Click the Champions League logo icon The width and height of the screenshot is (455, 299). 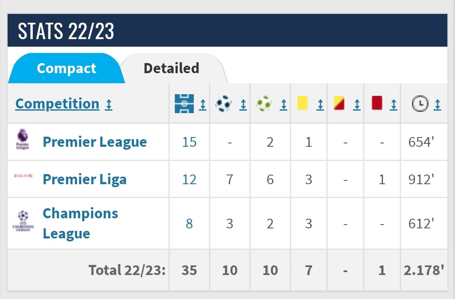[23, 221]
